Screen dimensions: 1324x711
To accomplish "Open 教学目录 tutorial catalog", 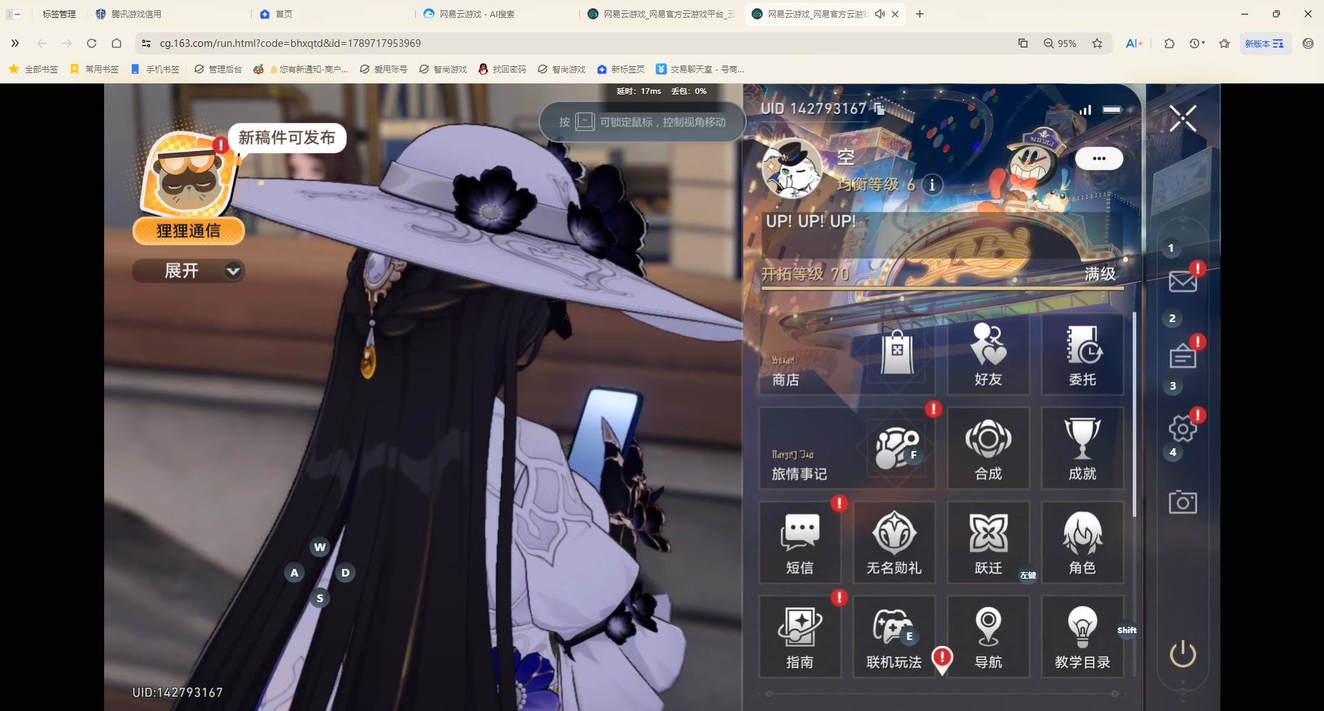I will pyautogui.click(x=1082, y=637).
